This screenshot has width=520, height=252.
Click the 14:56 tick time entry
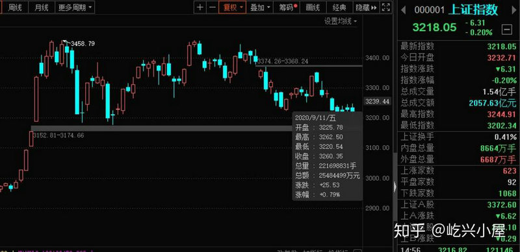pos(410,249)
